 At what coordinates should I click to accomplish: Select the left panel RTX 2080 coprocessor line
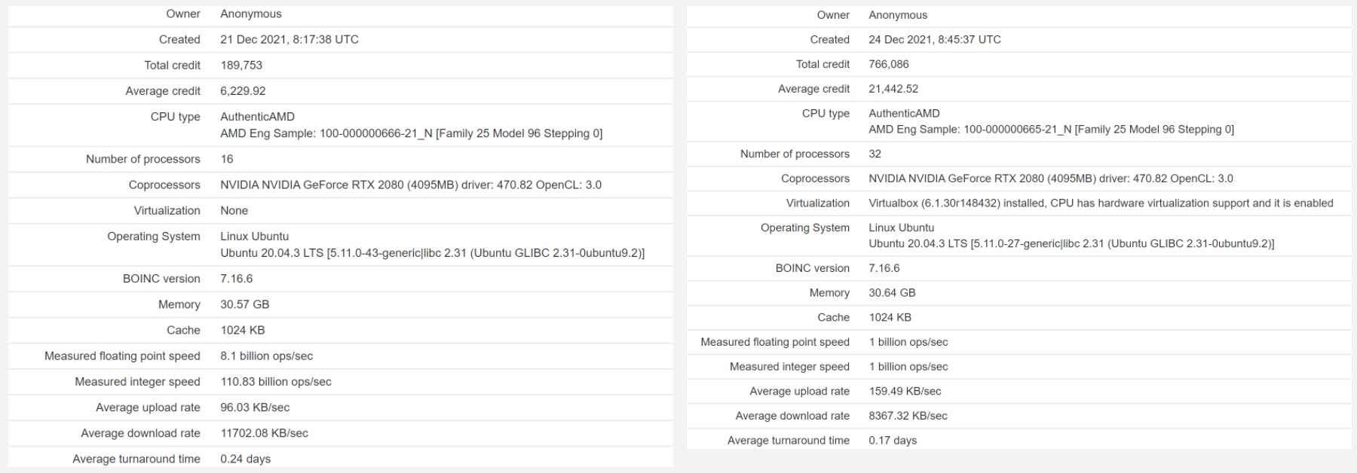411,185
